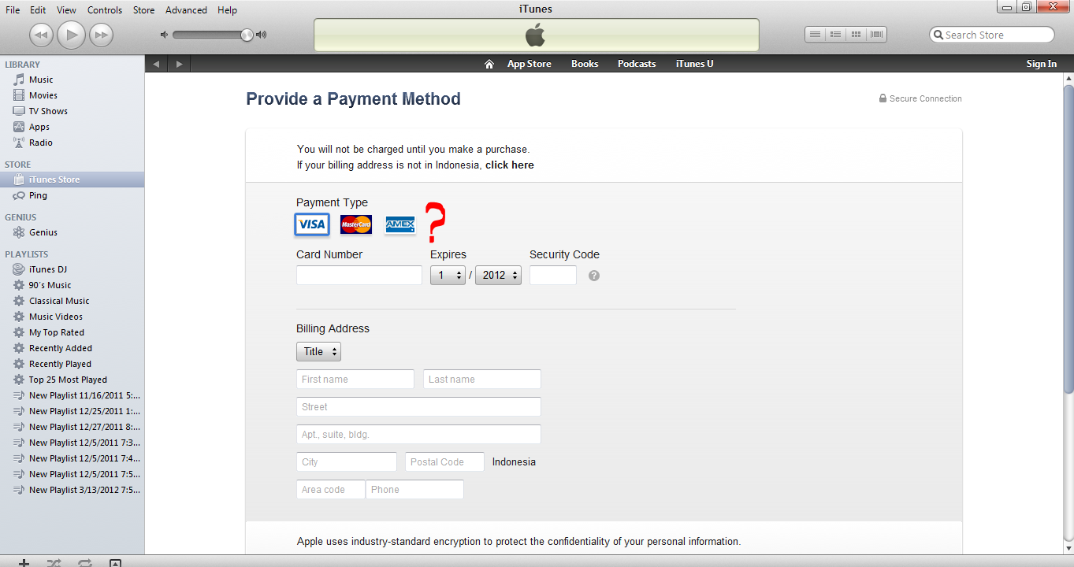This screenshot has width=1074, height=567.
Task: Open the View menu
Action: pyautogui.click(x=67, y=10)
